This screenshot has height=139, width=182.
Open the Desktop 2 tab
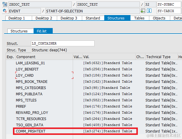tap(44, 18)
